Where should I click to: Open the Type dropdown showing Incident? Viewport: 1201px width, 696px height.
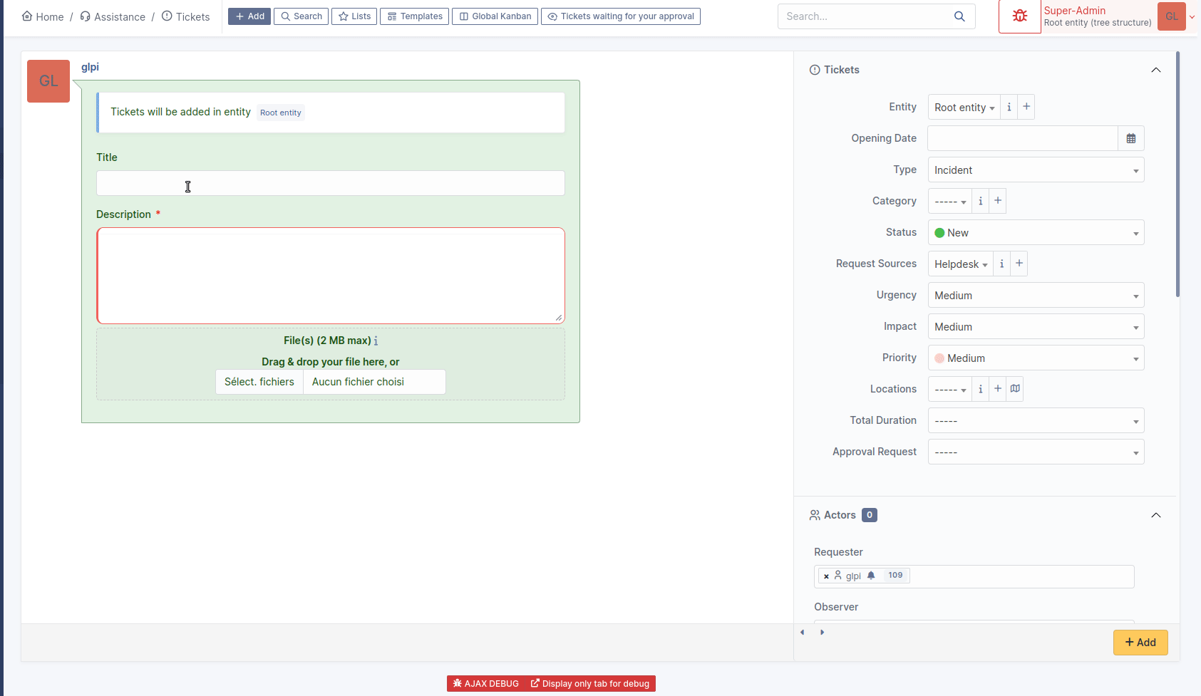(1035, 170)
